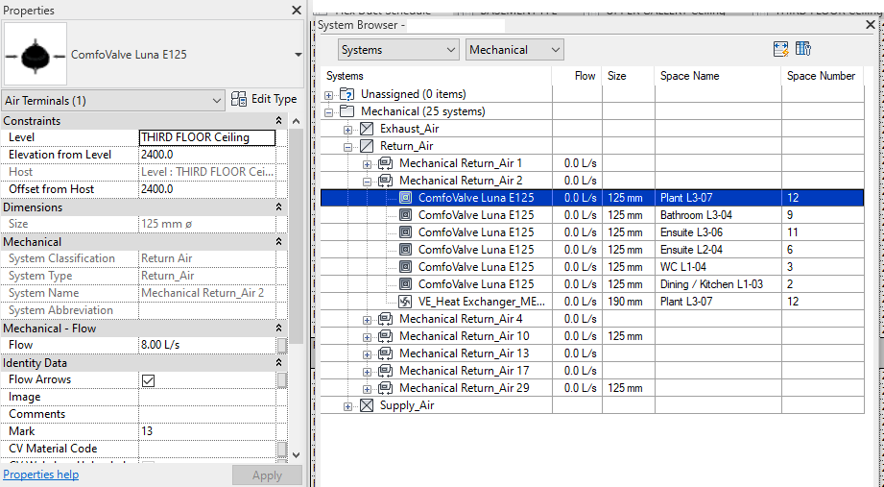Open the Properties help link

(40, 474)
